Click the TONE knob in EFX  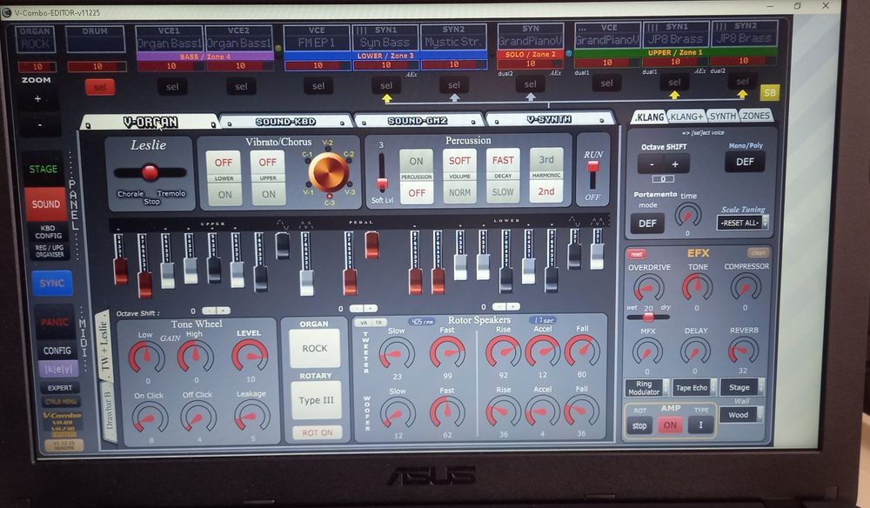(697, 287)
